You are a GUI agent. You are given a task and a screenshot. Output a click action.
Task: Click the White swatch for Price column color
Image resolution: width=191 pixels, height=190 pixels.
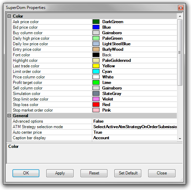point(96,77)
